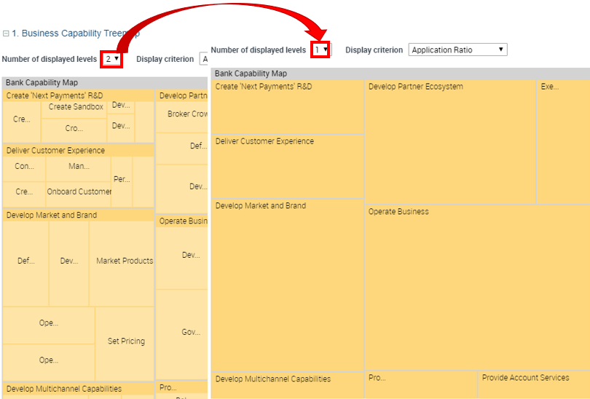Collapse the Business Capability Treemap section
590x399 pixels.
click(6, 33)
